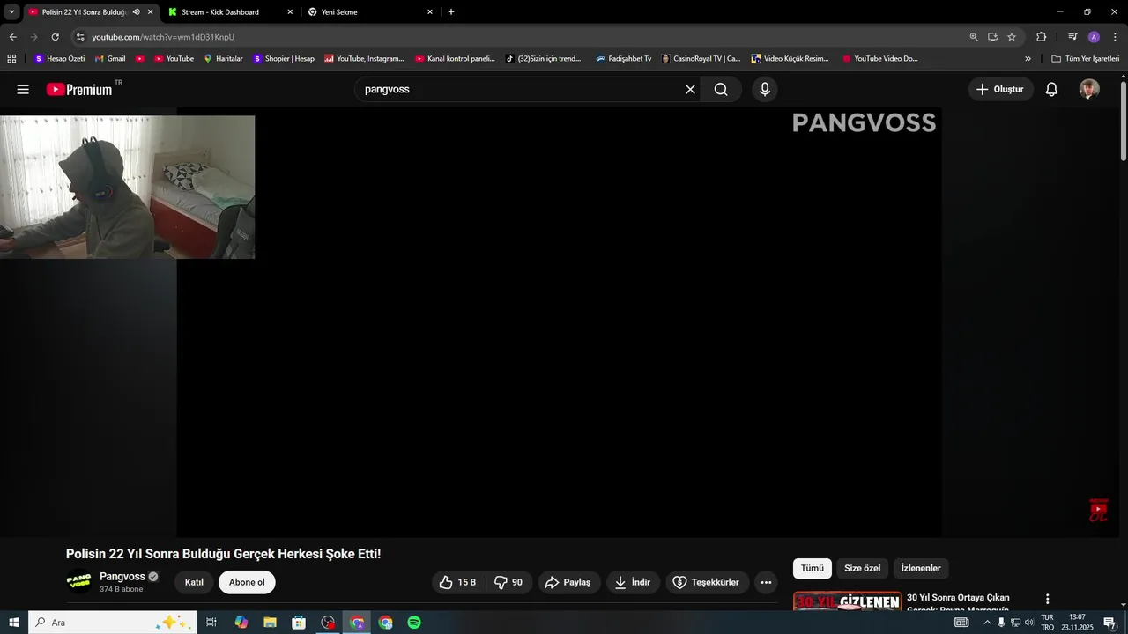The image size is (1128, 634).
Task: Click the Windows taskbar Ara search box
Action: pos(113,623)
